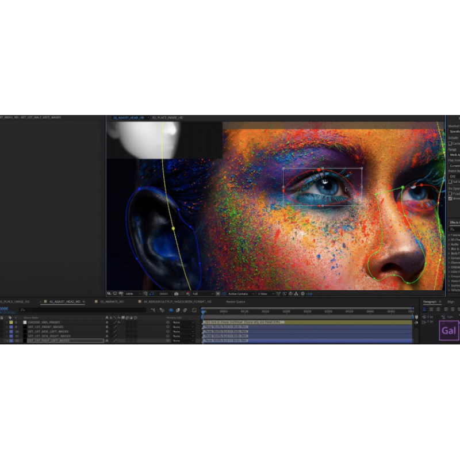Screen dimensions: 460x460
Task: Click the composition flowchart icon in timeline
Action: (153, 310)
